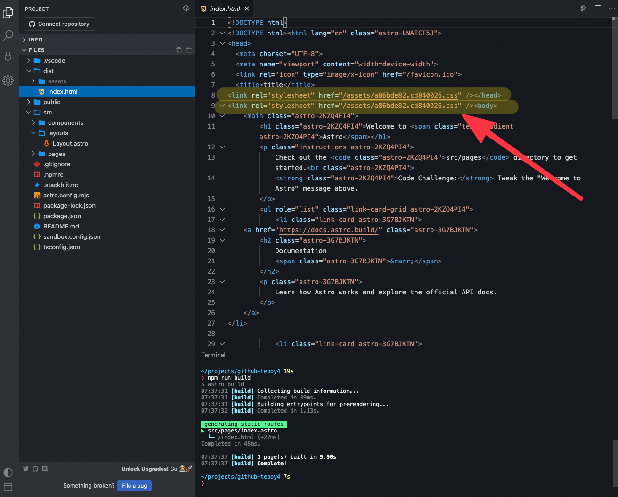Click the Twitter icon in the status bar
Screen dimensions: 618x497
click(x=26, y=468)
